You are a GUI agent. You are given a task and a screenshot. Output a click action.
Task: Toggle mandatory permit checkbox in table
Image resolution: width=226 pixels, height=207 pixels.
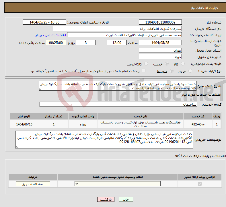coord(200,184)
